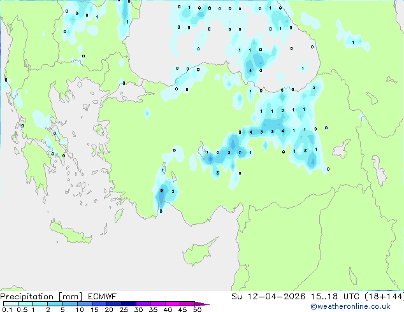The image size is (404, 312).
Task: Click the '(18+144)' forecast hour text
Action: pyautogui.click(x=384, y=297)
